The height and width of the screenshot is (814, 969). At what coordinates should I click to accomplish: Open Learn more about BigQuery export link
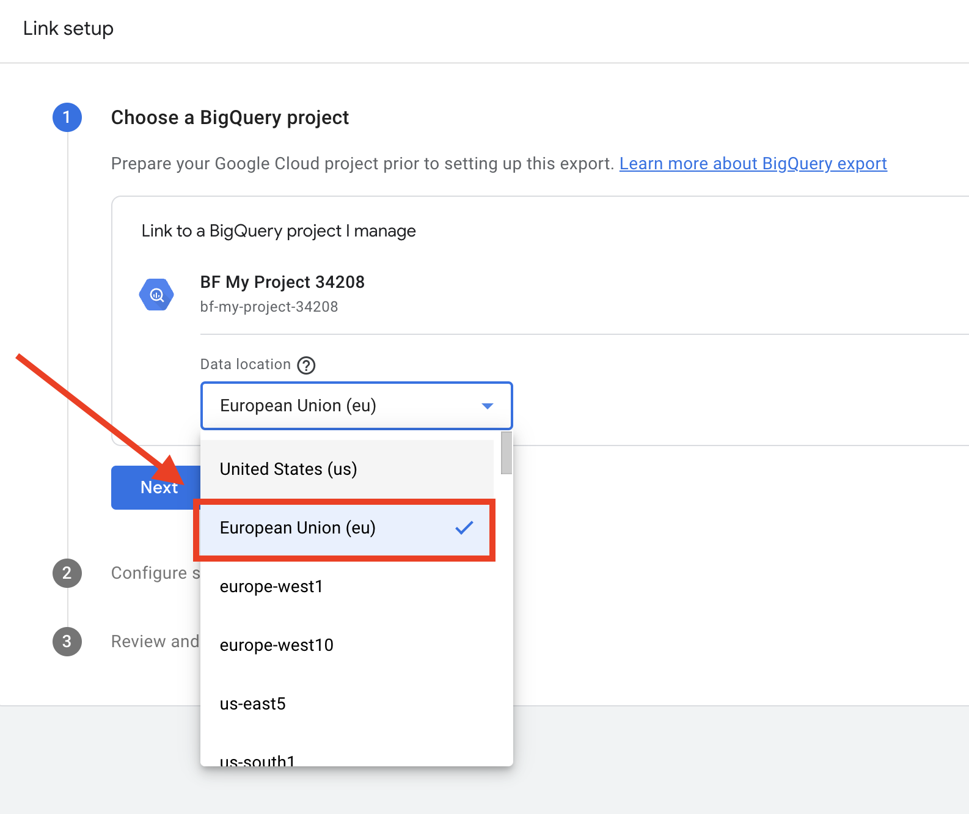tap(753, 164)
